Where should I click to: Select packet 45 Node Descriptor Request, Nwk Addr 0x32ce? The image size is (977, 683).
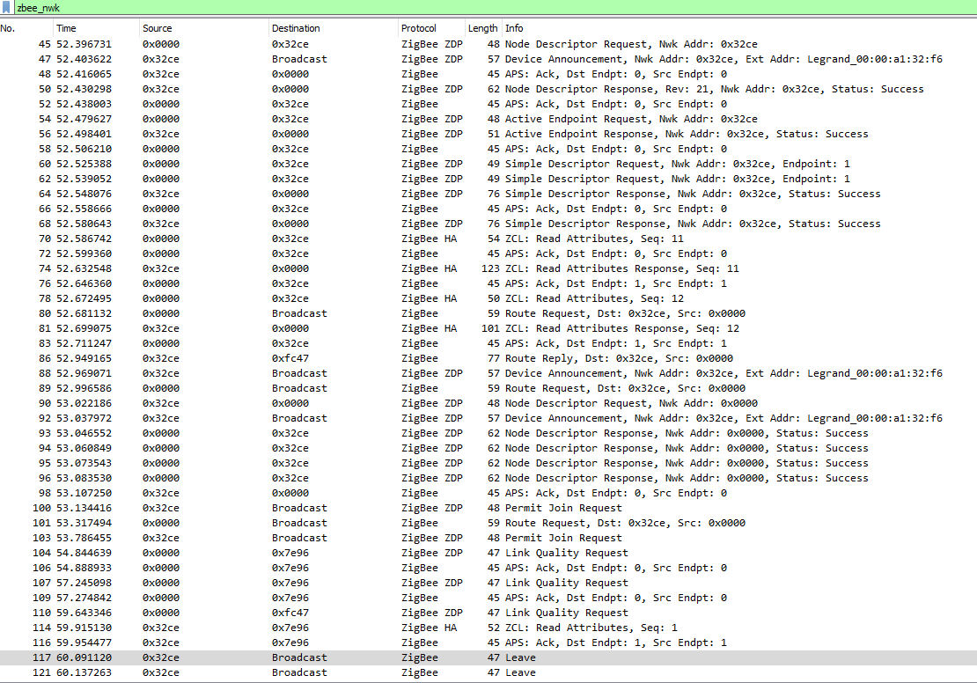[488, 44]
